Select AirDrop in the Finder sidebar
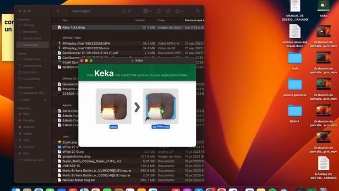This screenshot has width=339, height=191. coord(28,25)
